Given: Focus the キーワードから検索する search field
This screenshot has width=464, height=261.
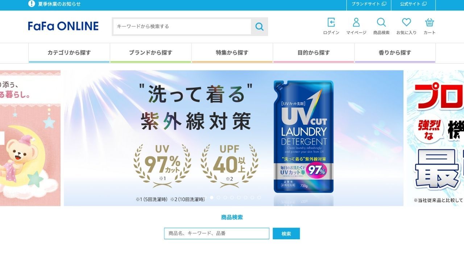Looking at the screenshot, I should (x=182, y=26).
